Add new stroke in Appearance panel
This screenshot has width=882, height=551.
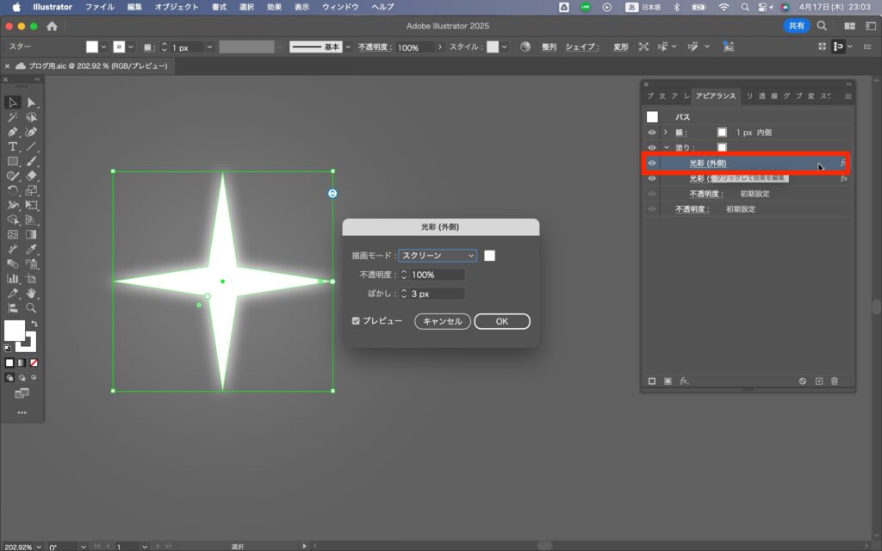tap(652, 381)
